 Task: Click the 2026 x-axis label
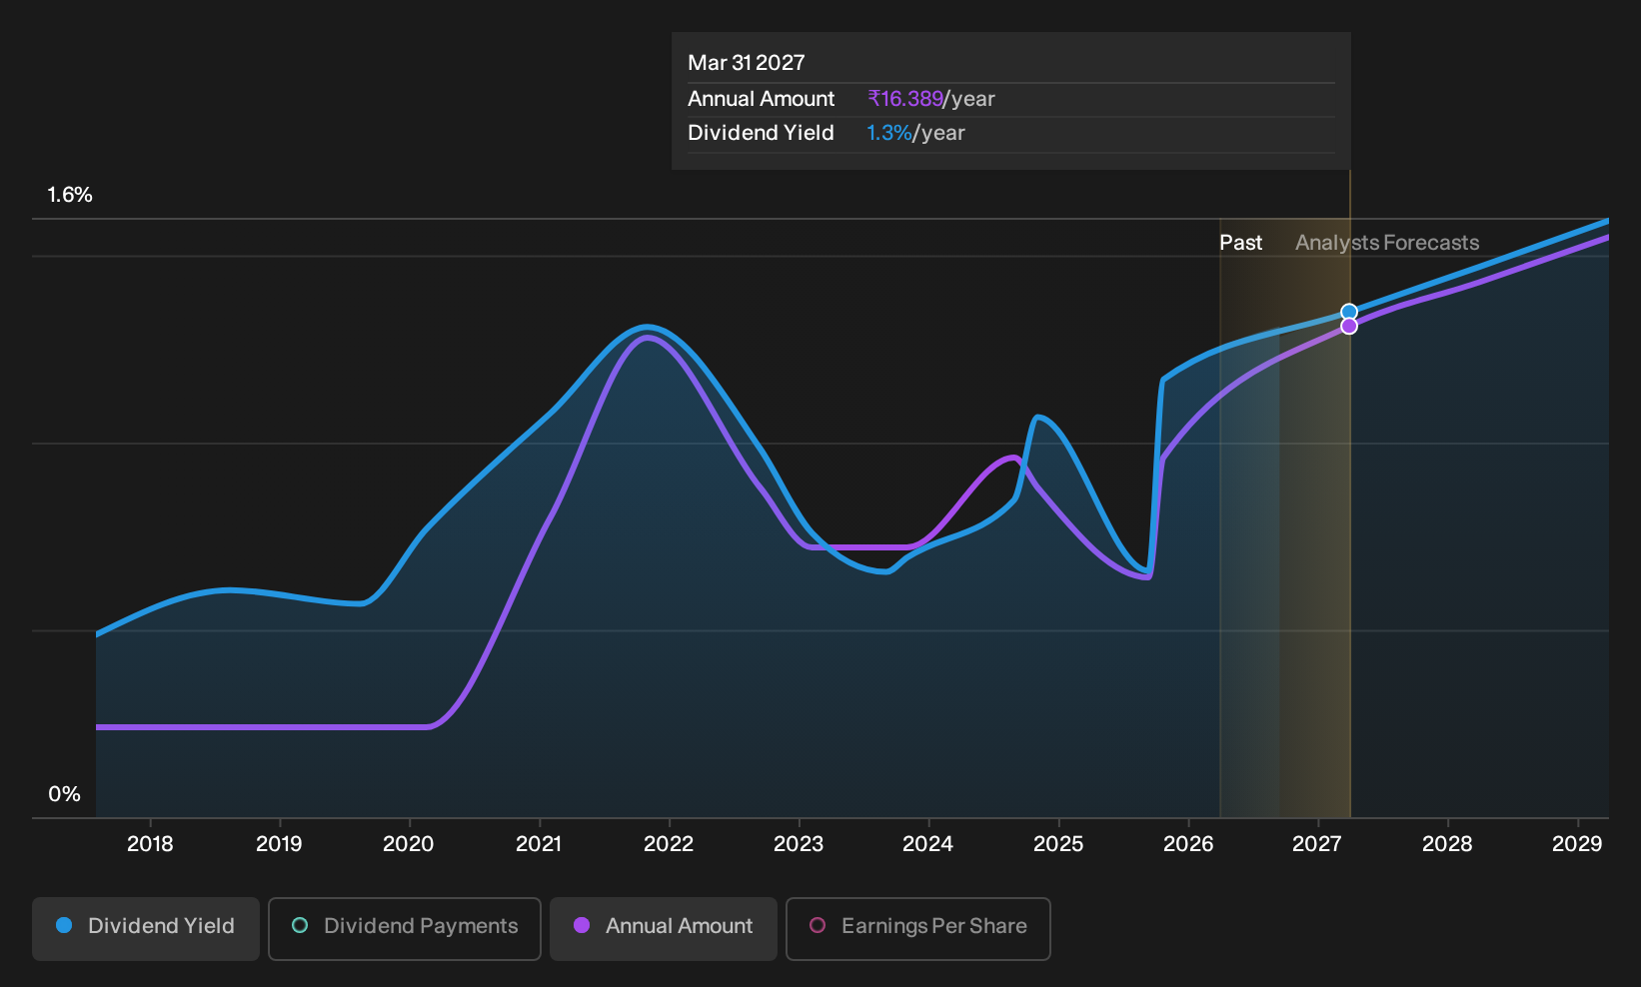tap(1188, 844)
